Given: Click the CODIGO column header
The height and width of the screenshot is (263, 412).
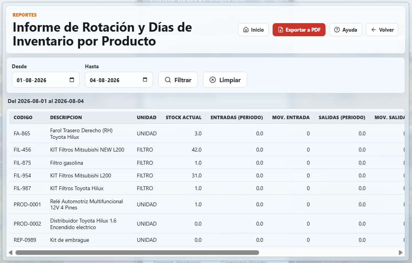Looking at the screenshot, I should 23,117.
